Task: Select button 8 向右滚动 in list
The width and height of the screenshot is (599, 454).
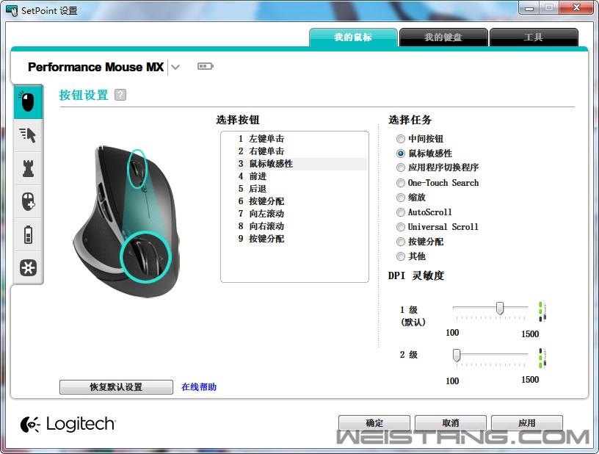Action: click(302, 226)
